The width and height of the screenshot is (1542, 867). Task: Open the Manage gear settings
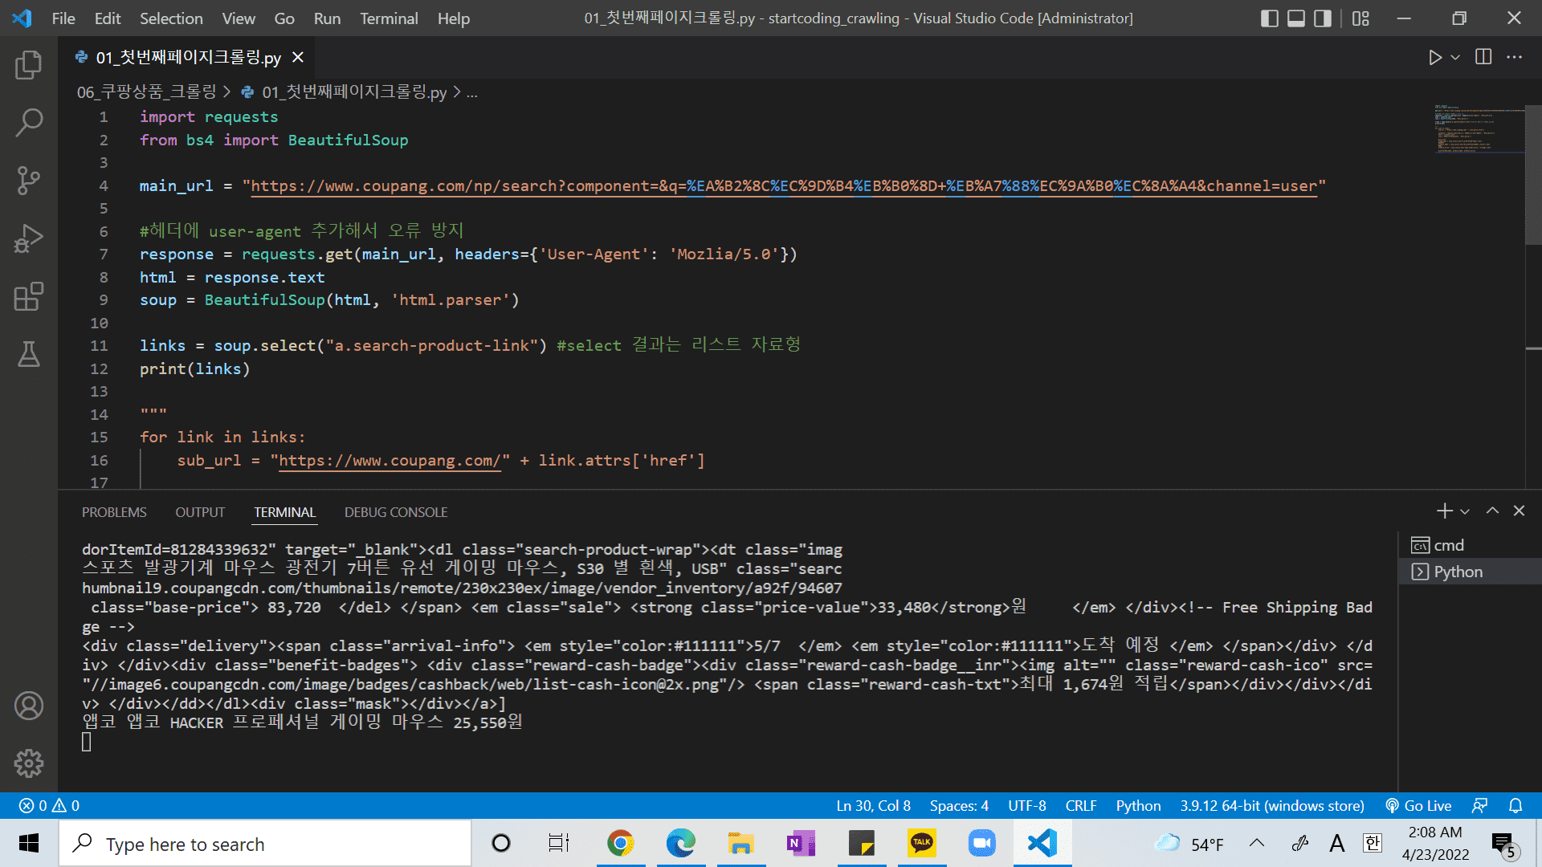click(29, 763)
